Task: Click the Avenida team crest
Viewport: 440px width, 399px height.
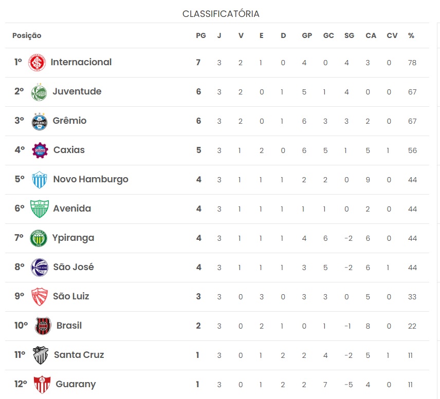Action: click(x=40, y=209)
